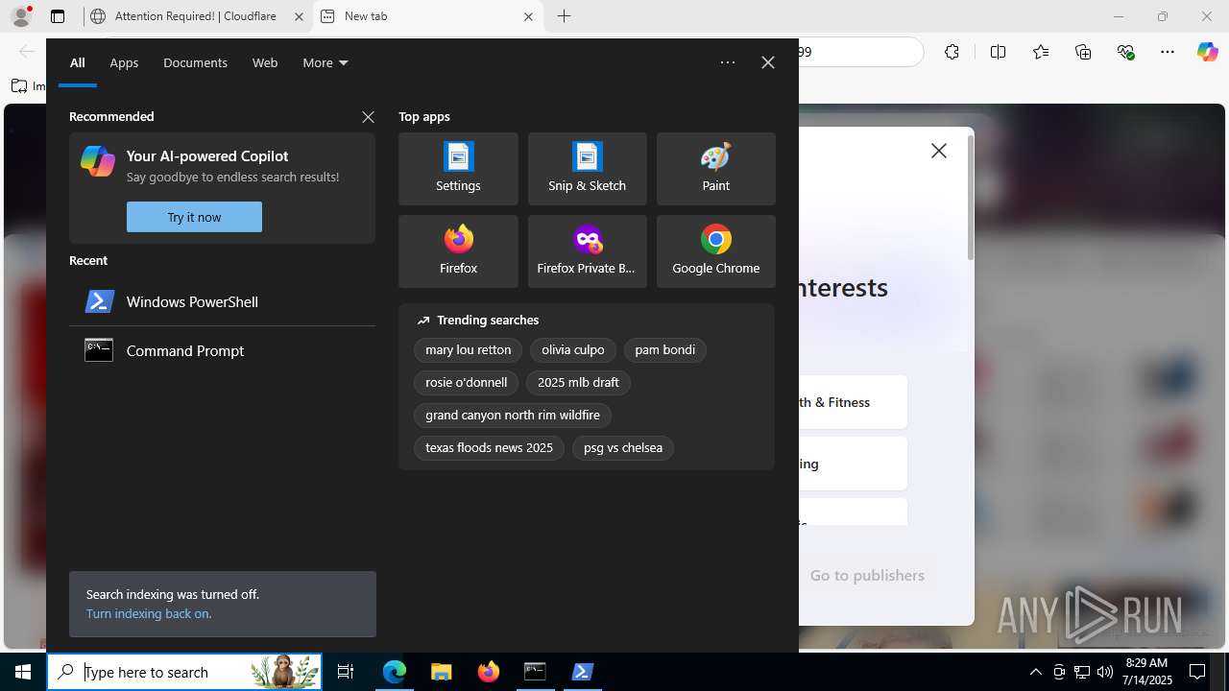Screen dimensions: 1229x691
Task: Toggle Edge split screen
Action: point(998,52)
